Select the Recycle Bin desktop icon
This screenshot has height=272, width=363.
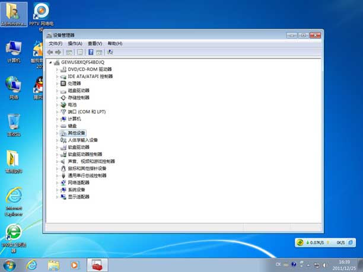coord(14,125)
